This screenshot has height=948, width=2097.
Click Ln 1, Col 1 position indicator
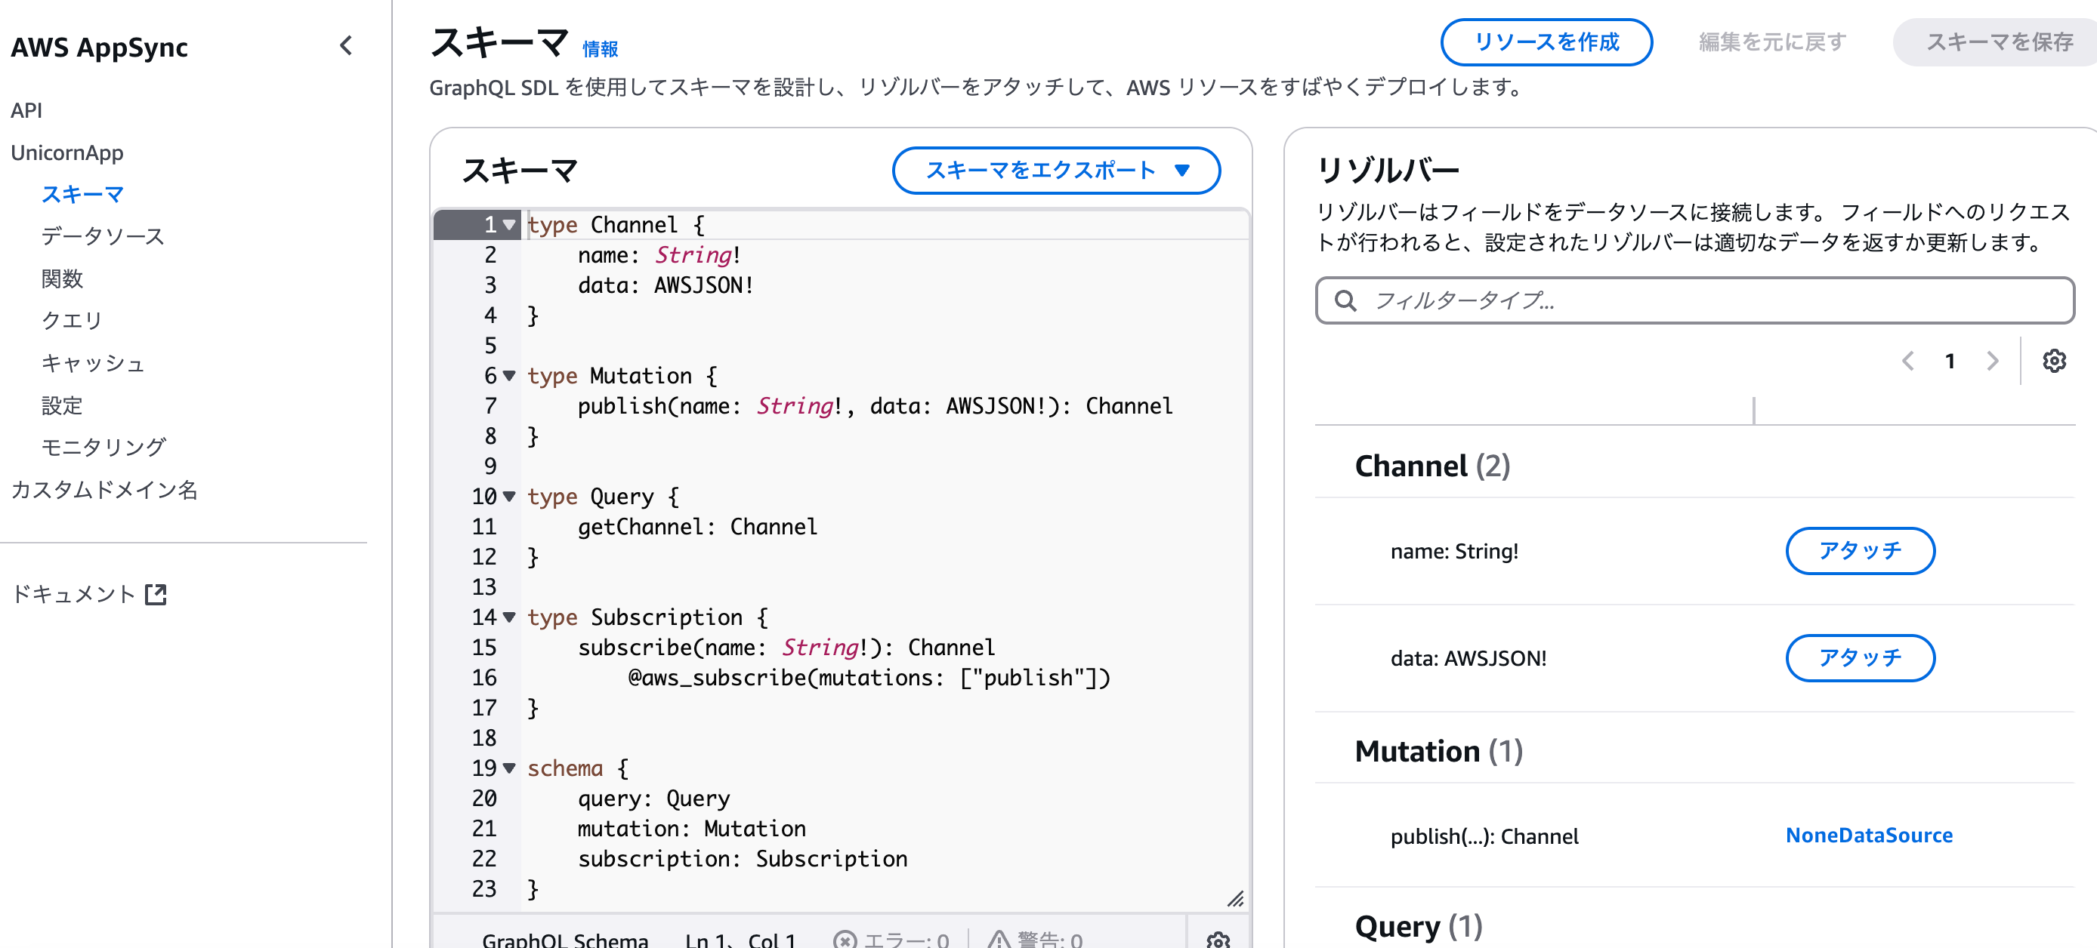(740, 940)
